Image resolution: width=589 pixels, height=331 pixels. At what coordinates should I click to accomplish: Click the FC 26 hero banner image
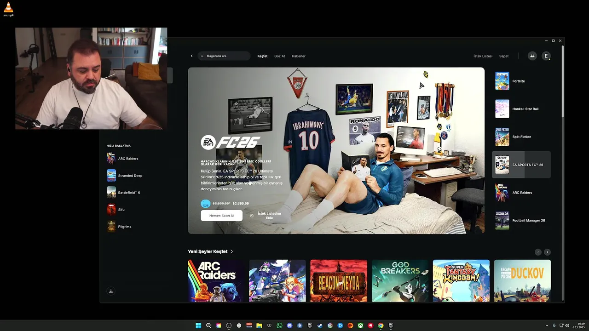point(336,151)
